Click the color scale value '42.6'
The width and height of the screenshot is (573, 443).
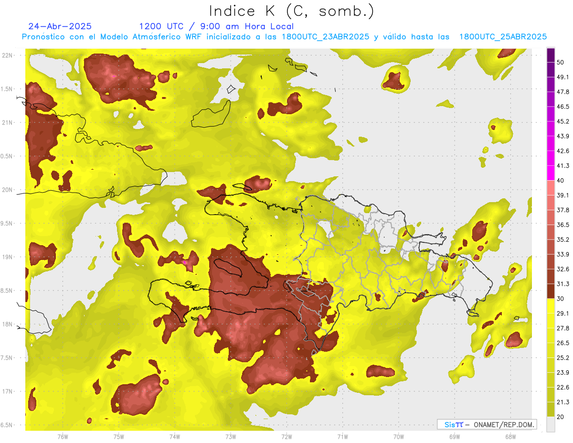click(563, 151)
